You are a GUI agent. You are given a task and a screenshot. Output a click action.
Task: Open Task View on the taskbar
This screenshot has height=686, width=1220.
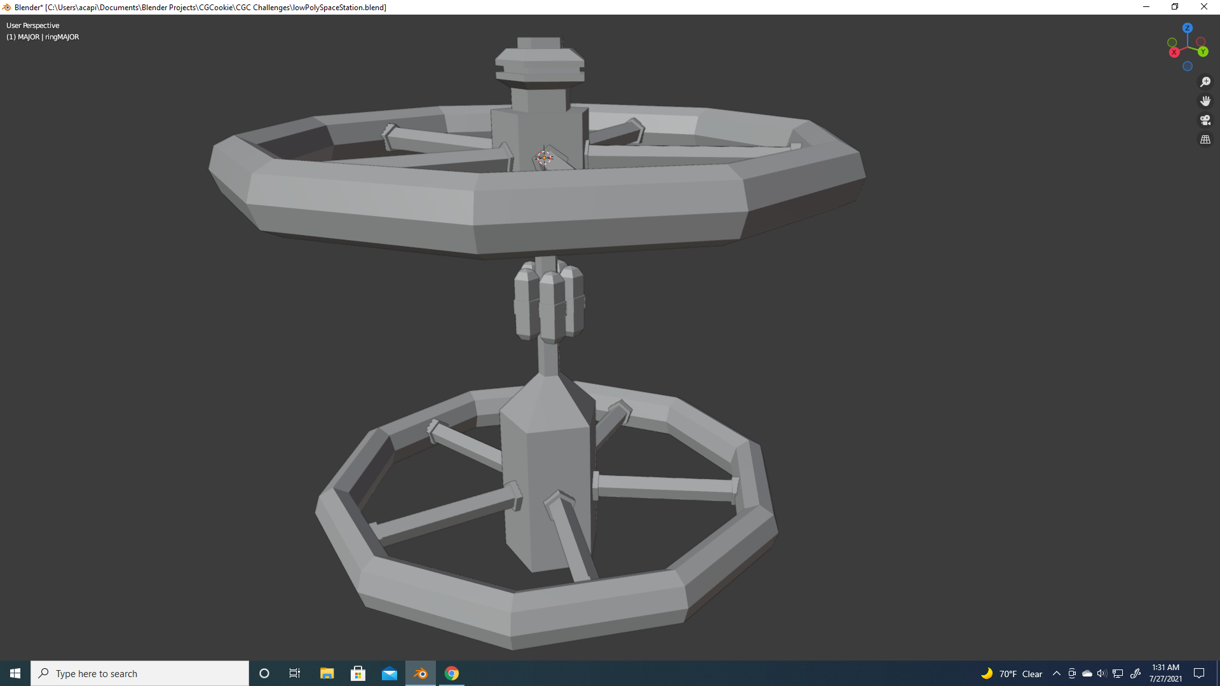pos(295,673)
